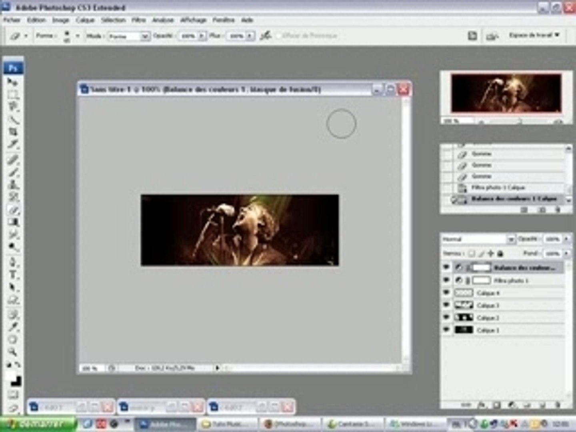Add layer mask from Layers panel footer

click(496, 405)
